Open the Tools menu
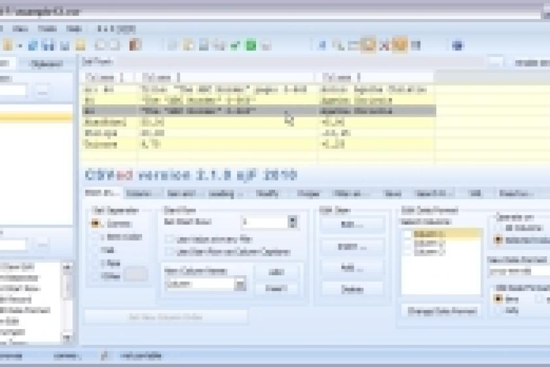Image resolution: width=550 pixels, height=367 pixels. coord(46,29)
